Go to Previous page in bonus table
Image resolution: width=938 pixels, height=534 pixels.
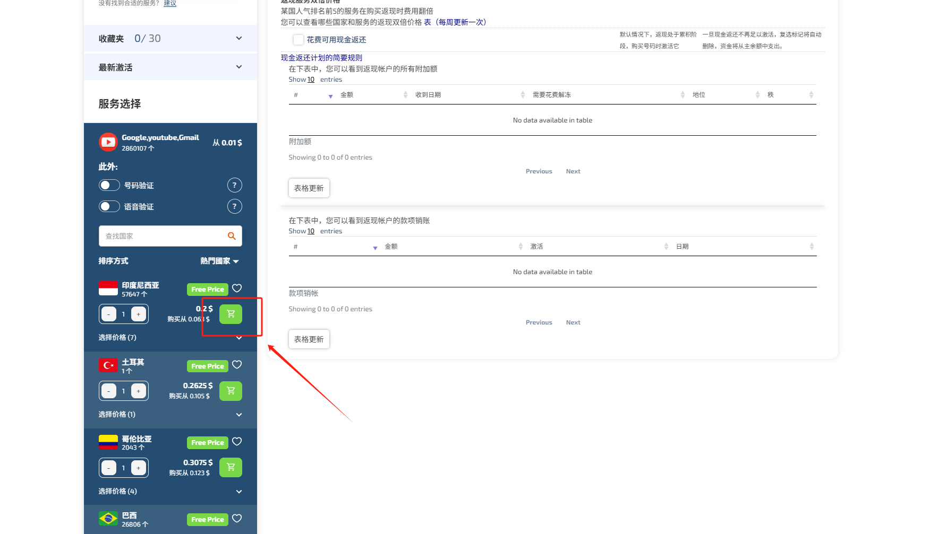[539, 171]
